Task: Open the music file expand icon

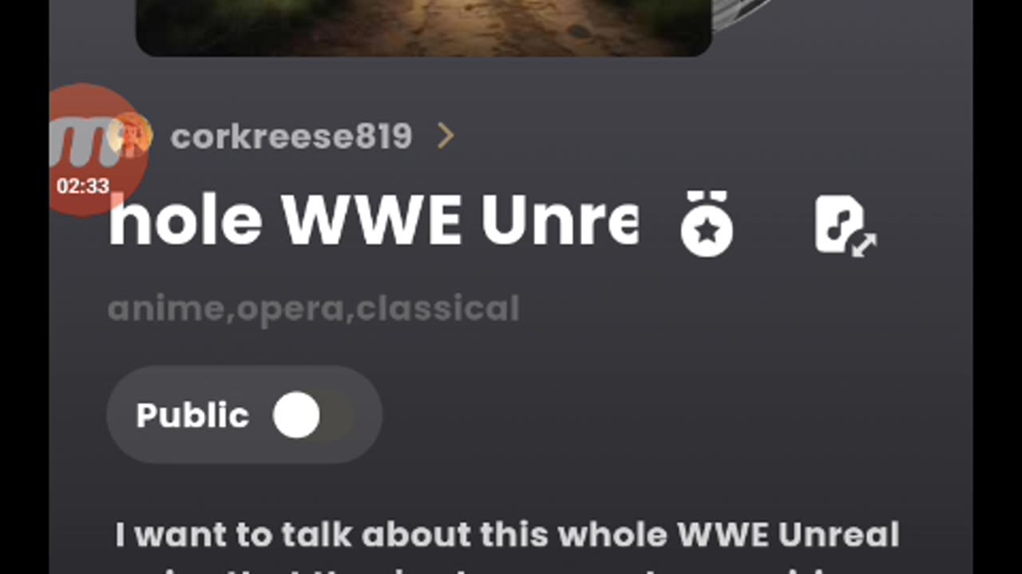Action: click(846, 226)
